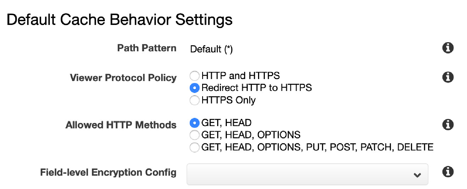Click the Allowed HTTP Methods label

click(121, 125)
